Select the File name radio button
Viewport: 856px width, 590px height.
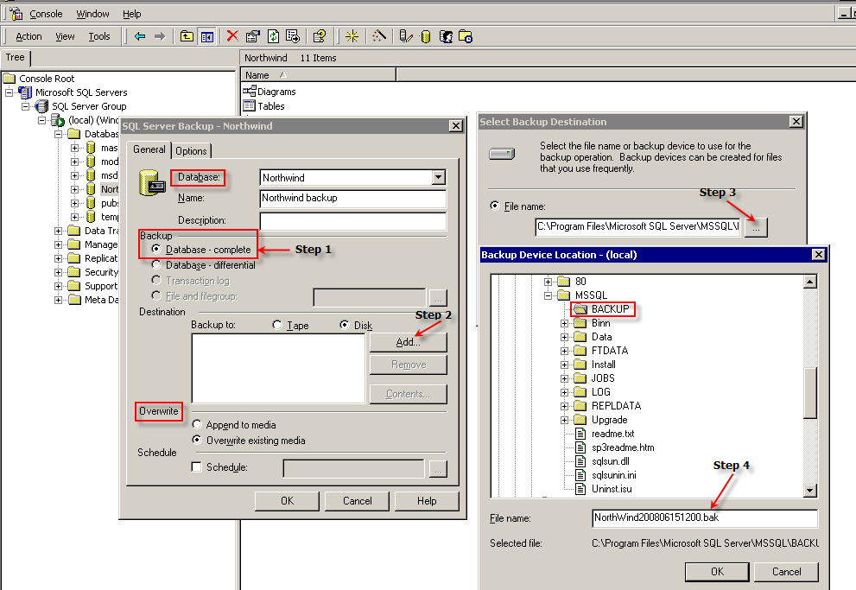click(495, 206)
